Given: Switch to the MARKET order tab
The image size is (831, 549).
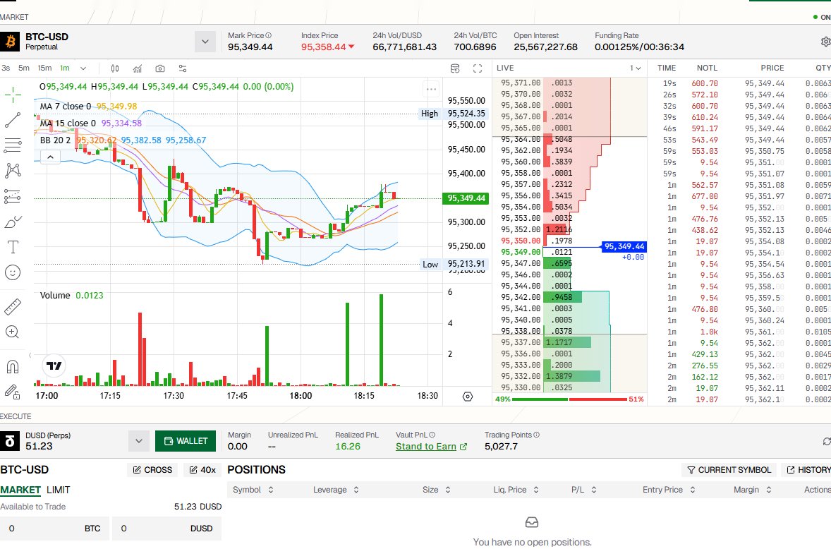Looking at the screenshot, I should point(20,490).
